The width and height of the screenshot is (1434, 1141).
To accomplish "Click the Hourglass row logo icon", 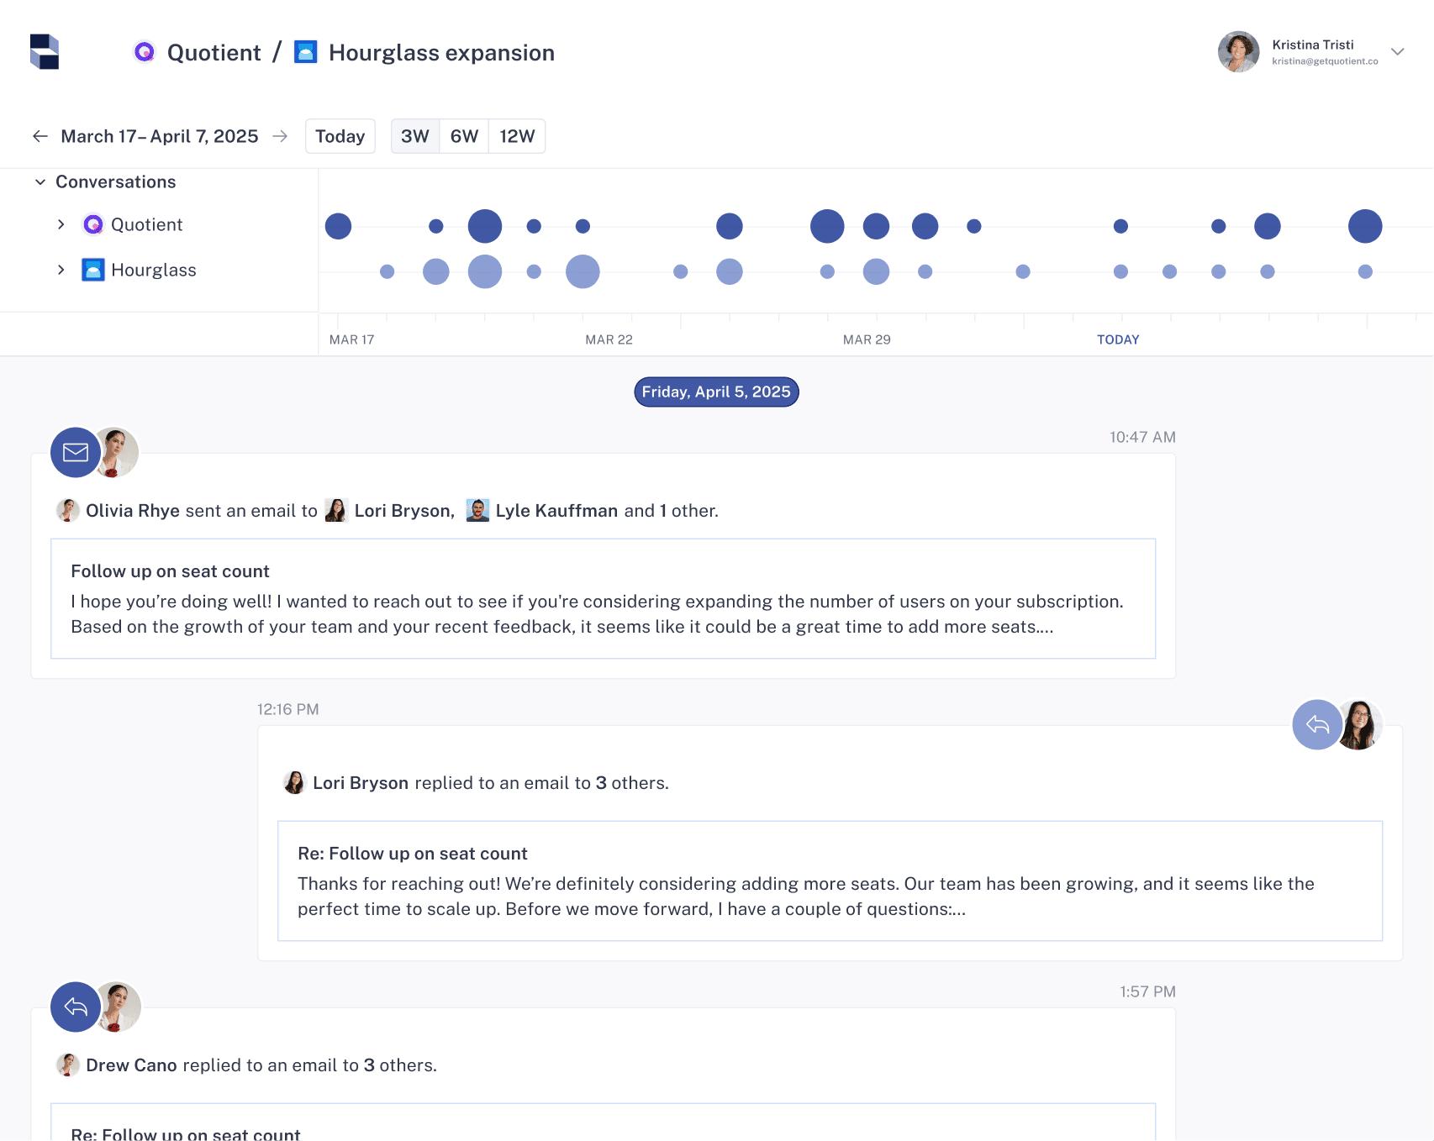I will [x=93, y=270].
